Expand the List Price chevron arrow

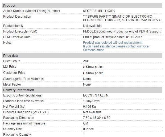point(84,67)
